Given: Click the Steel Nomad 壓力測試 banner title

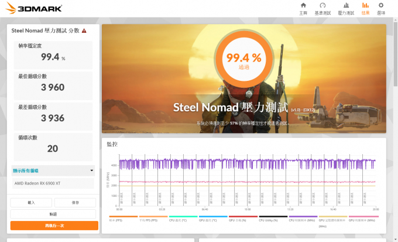Looking at the screenshot, I should click(x=231, y=107).
